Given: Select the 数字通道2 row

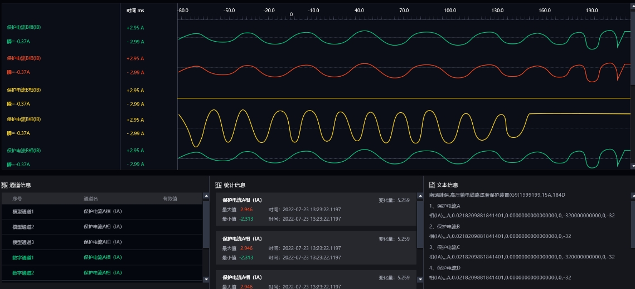Looking at the screenshot, I should tap(101, 273).
